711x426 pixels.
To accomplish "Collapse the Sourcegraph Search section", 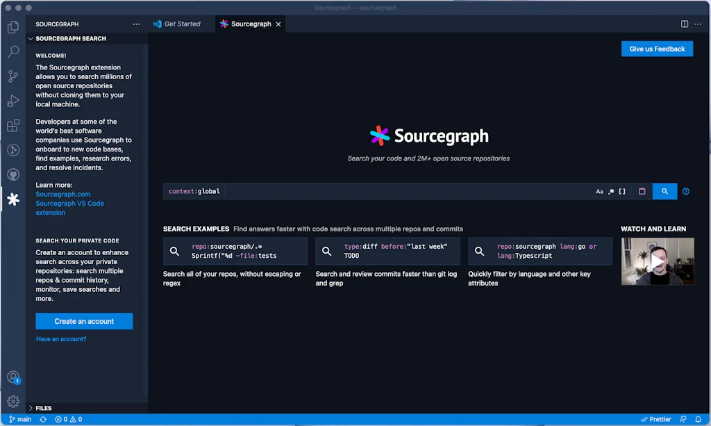I will (30, 38).
